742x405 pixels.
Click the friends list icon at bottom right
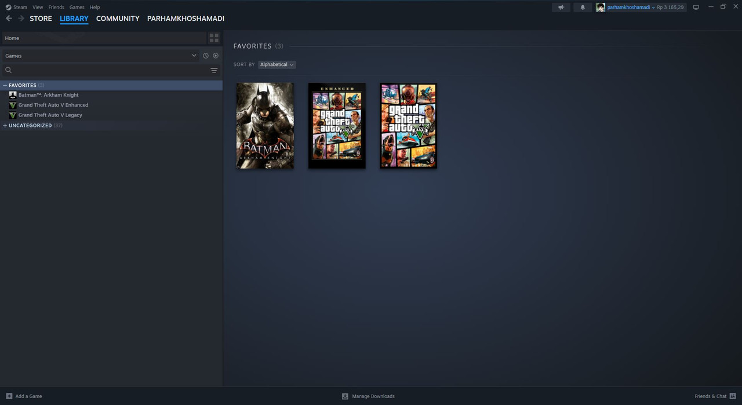733,396
